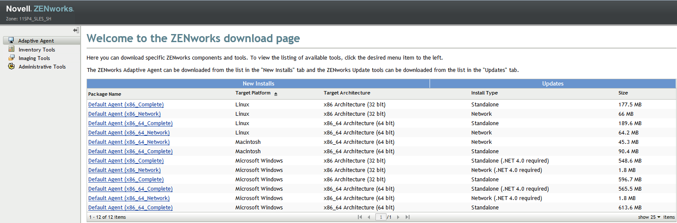Click the Inventory Tools list icon
The width and height of the screenshot is (677, 223).
click(12, 49)
